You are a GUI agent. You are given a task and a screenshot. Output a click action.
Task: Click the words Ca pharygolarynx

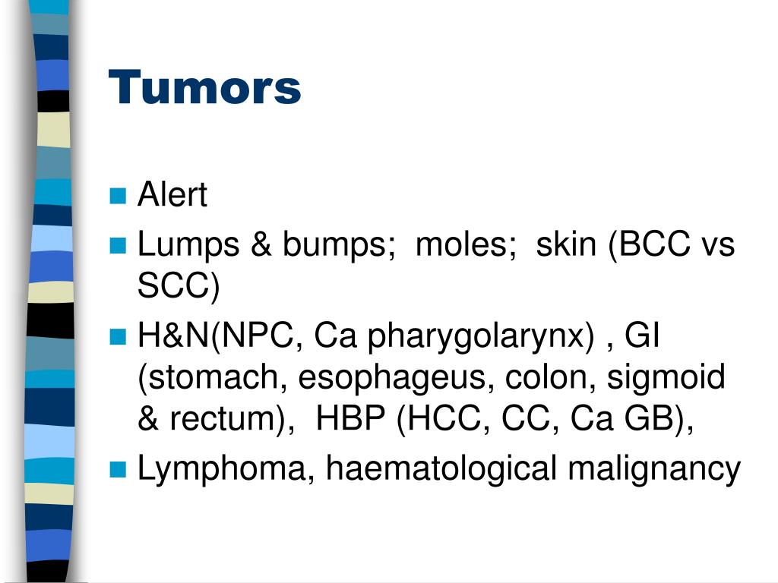pos(454,336)
